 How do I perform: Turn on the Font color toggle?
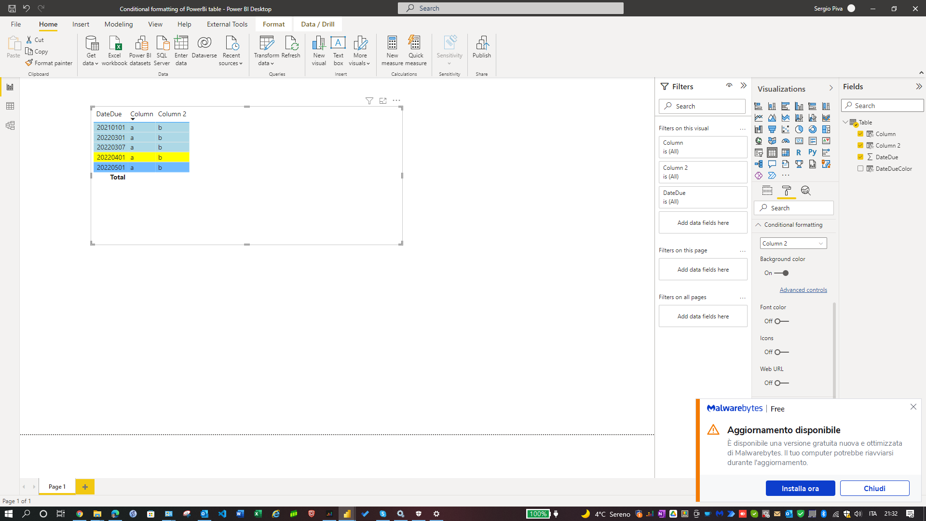point(782,321)
